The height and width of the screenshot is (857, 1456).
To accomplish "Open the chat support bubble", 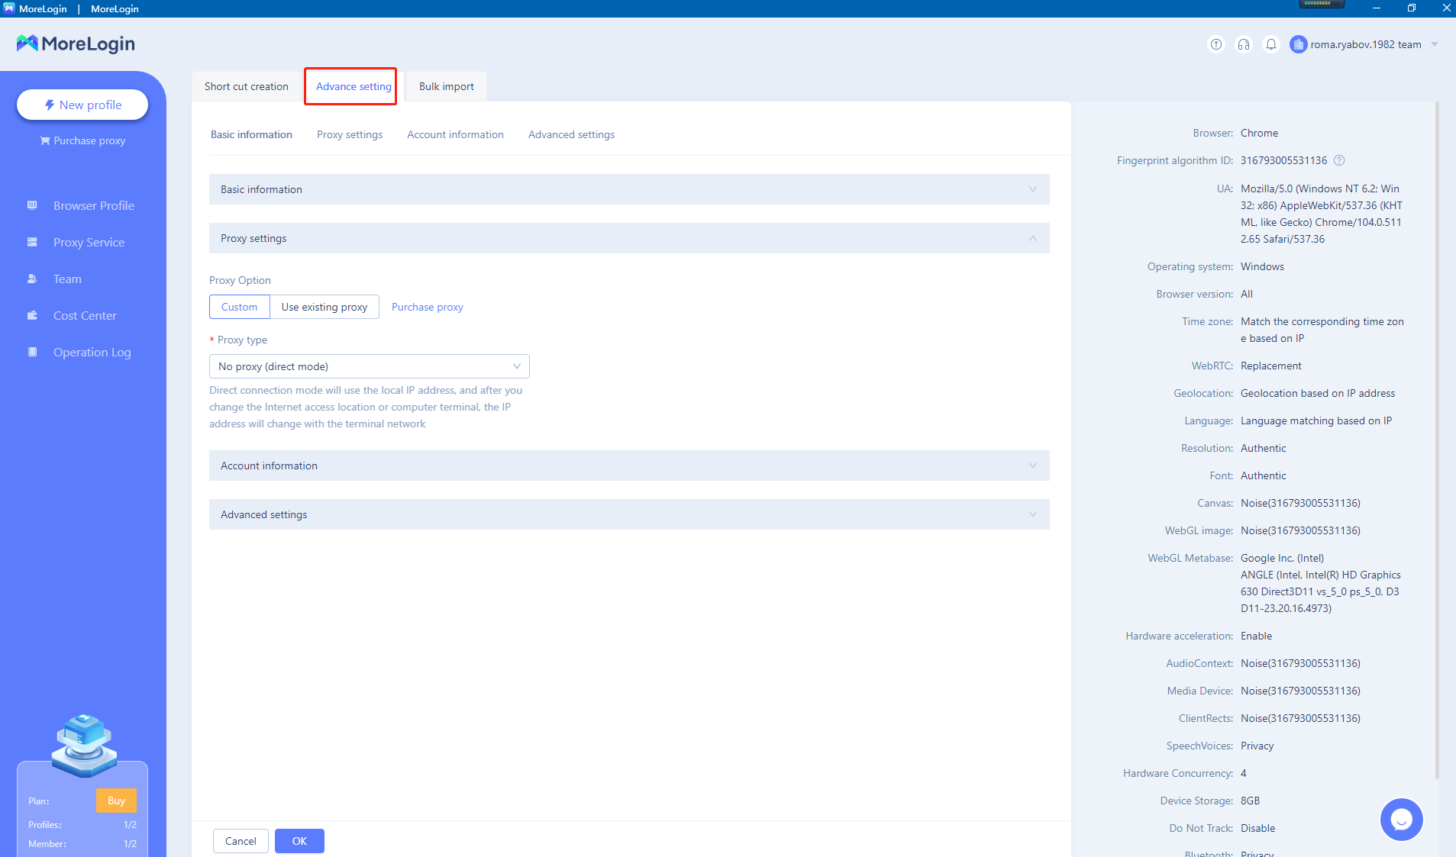I will point(1401,820).
